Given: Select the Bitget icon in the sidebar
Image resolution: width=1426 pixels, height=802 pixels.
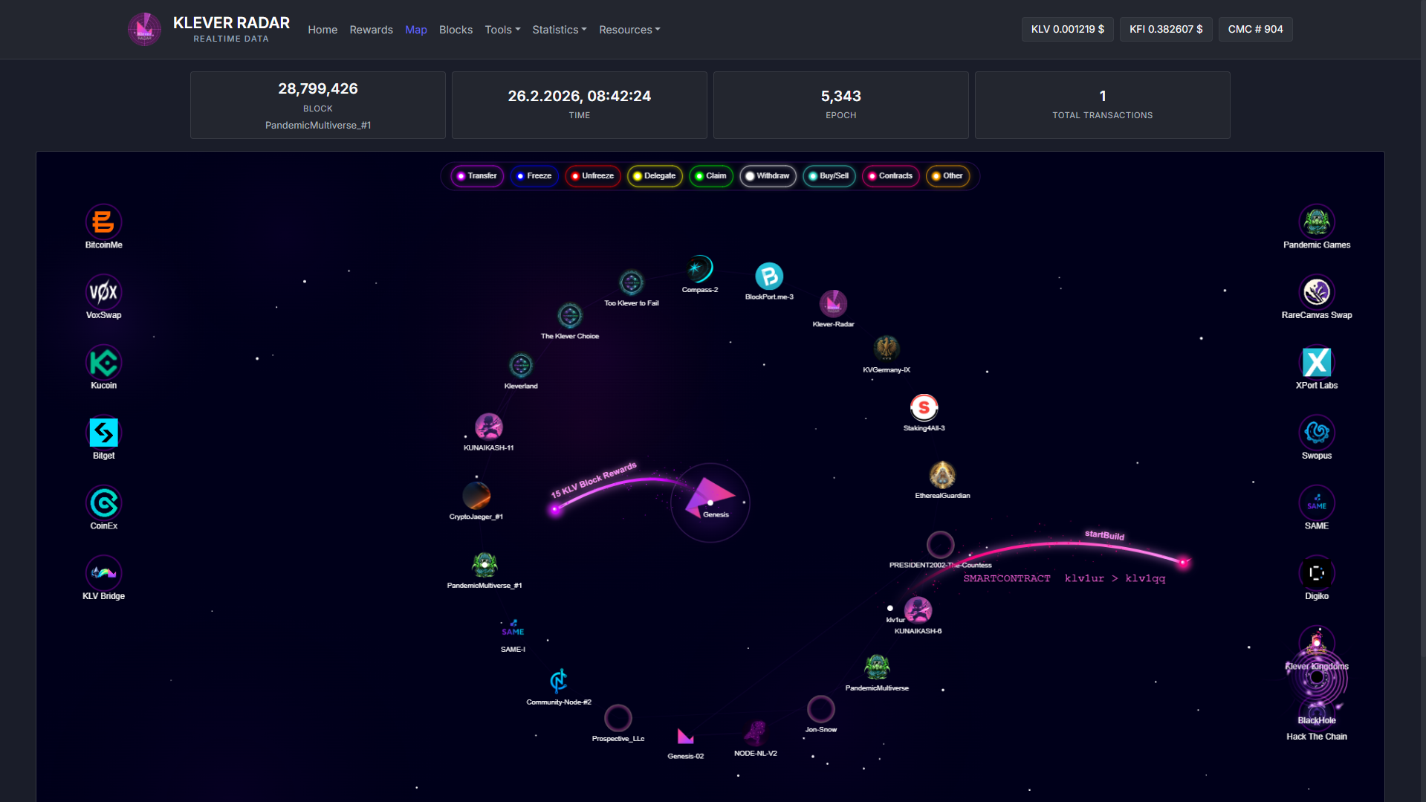Looking at the screenshot, I should pyautogui.click(x=103, y=433).
